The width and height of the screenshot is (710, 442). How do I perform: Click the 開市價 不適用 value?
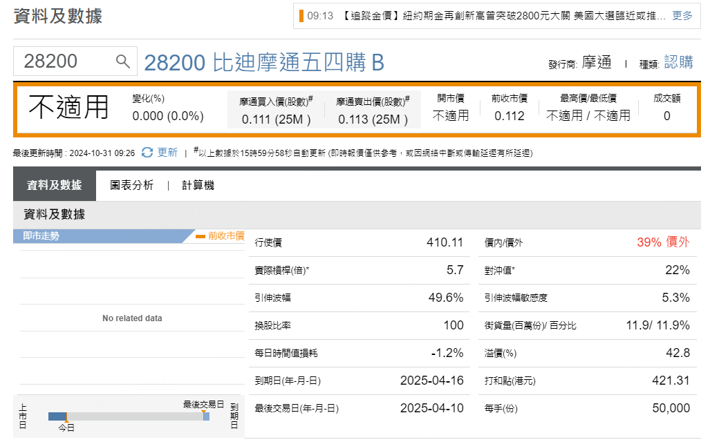click(451, 116)
